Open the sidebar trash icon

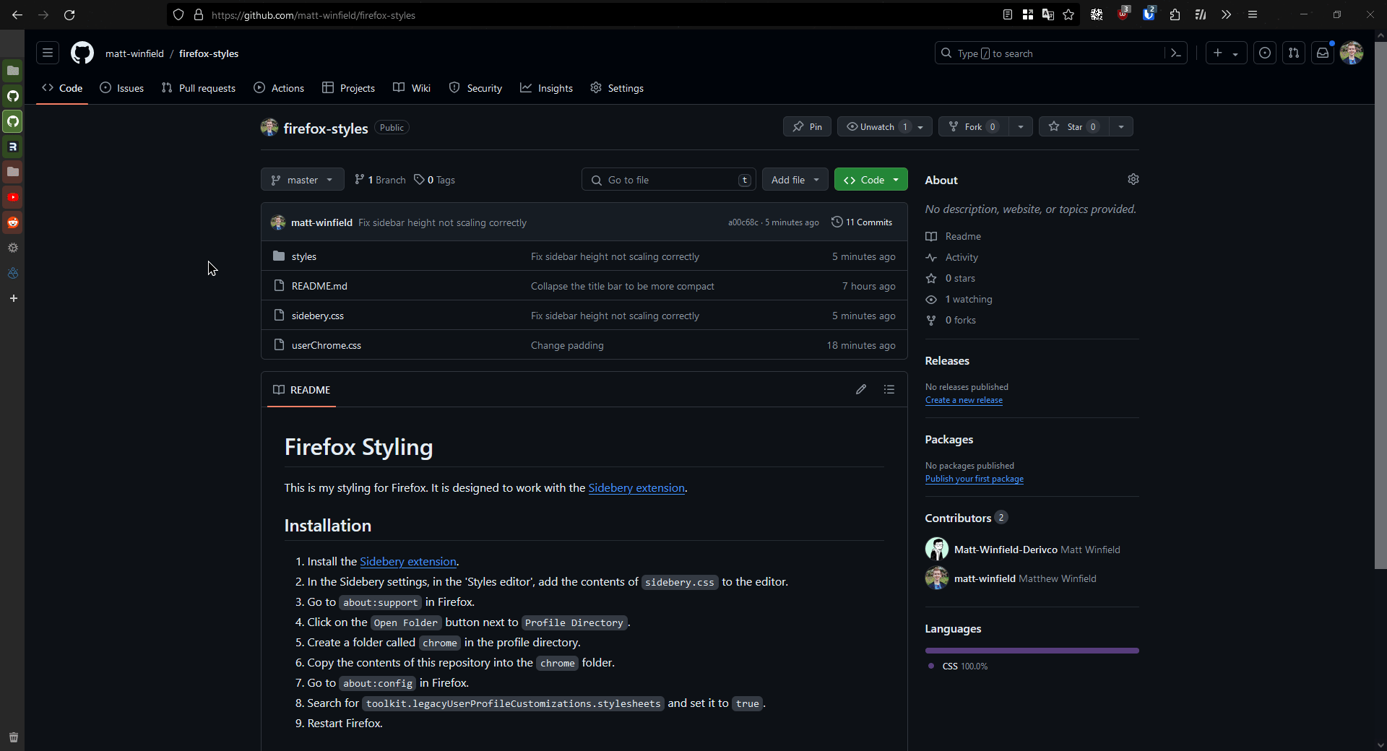pos(13,737)
